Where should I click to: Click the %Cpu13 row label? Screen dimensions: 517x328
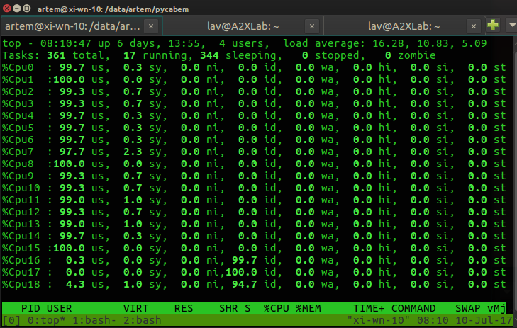tap(21, 225)
